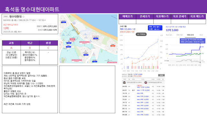The image size is (207, 116).
Task: Click the 2024 vertical marker on price chart
Action: point(200,55)
